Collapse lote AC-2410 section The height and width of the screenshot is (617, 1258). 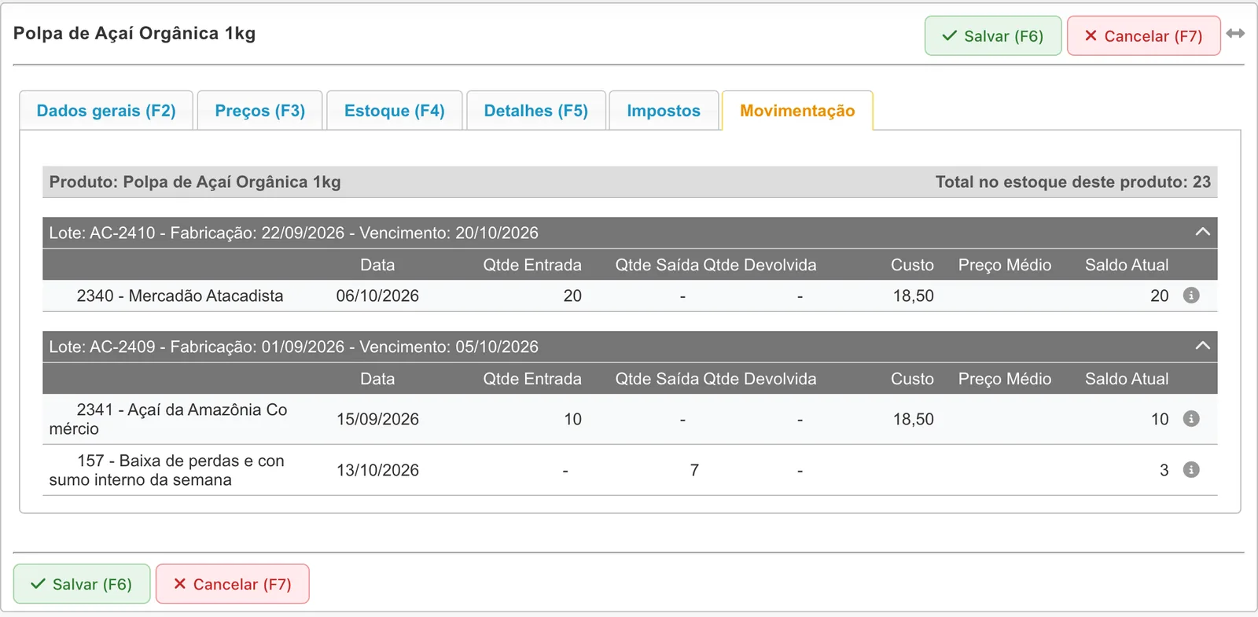tap(1202, 232)
